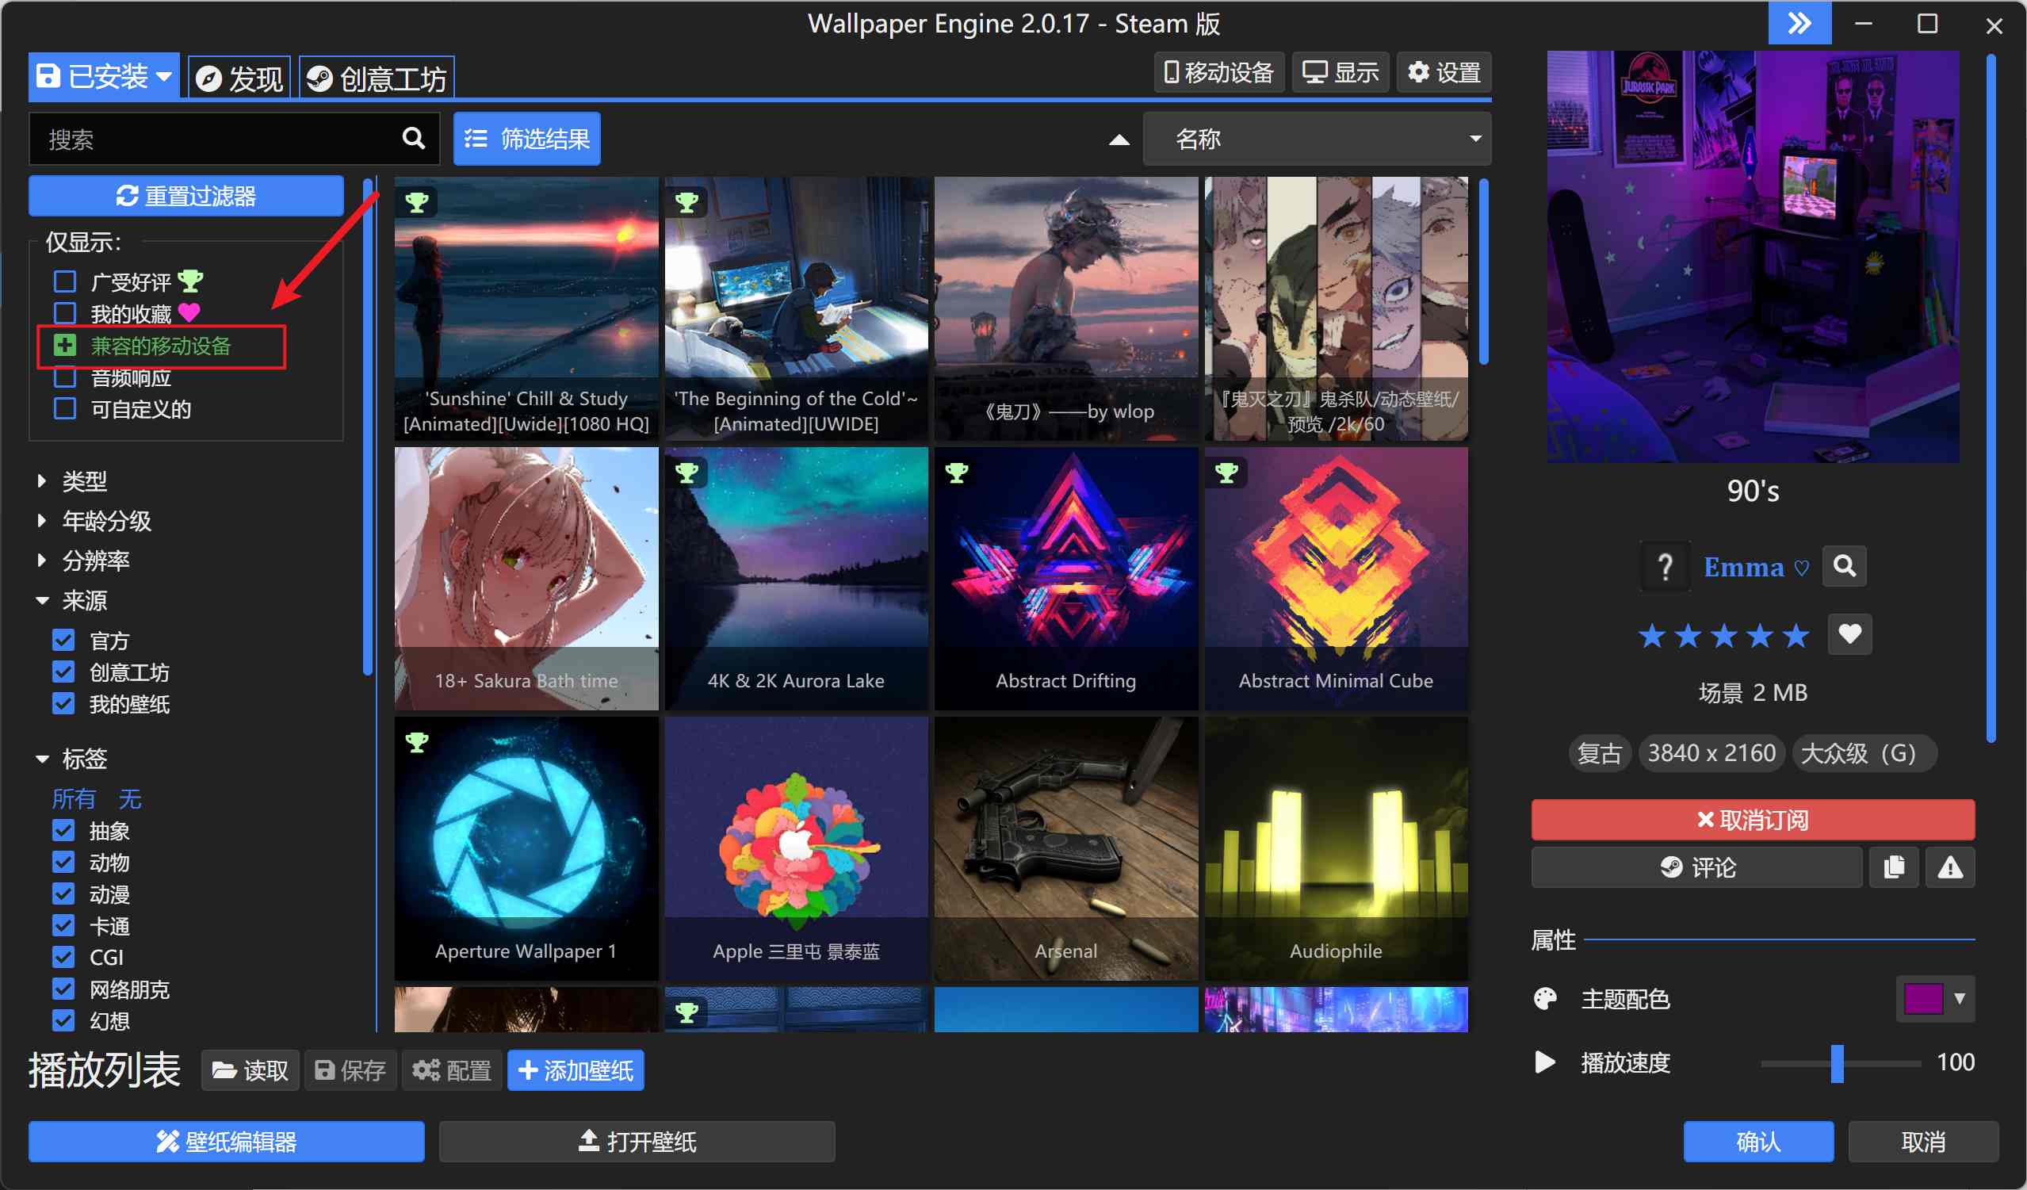
Task: Uncheck 我的壁纸 source checkbox
Action: click(63, 704)
